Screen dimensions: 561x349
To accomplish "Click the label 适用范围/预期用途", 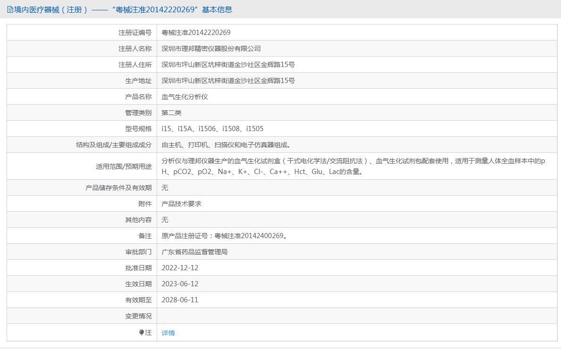I will (124, 166).
